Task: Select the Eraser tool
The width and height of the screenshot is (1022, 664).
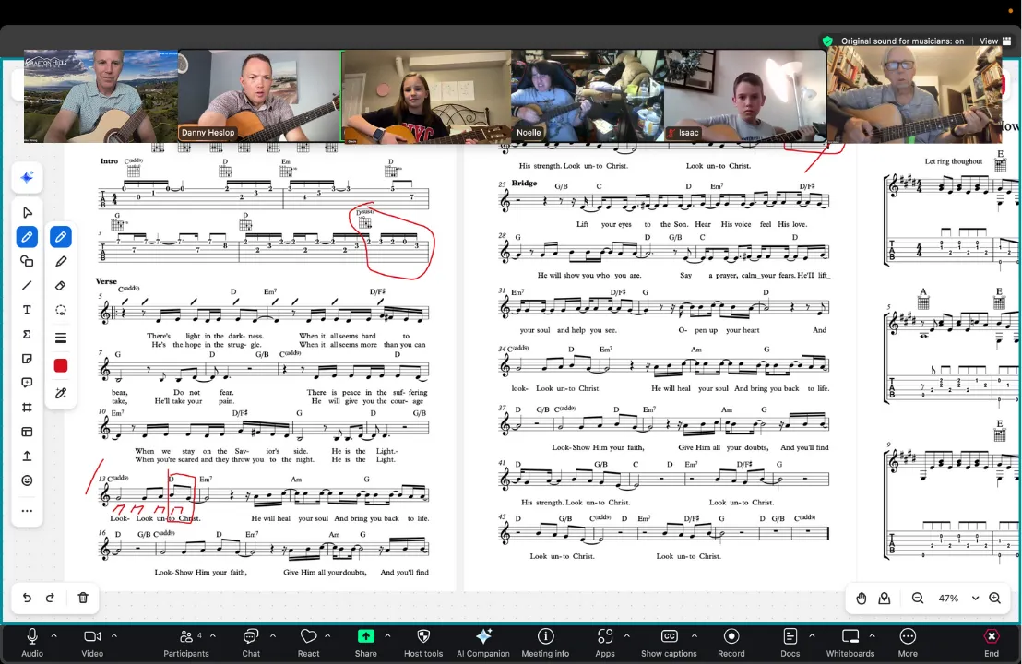Action: click(x=61, y=285)
